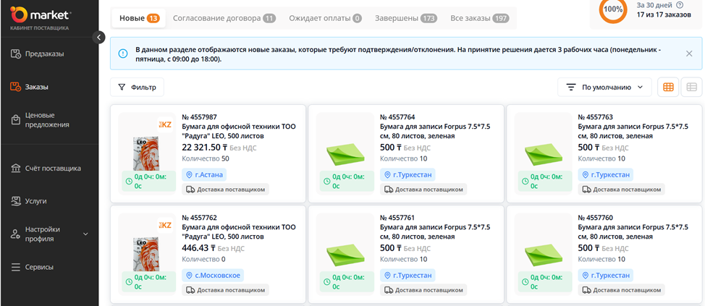Open the По умолчанию sort dropdown

[604, 88]
